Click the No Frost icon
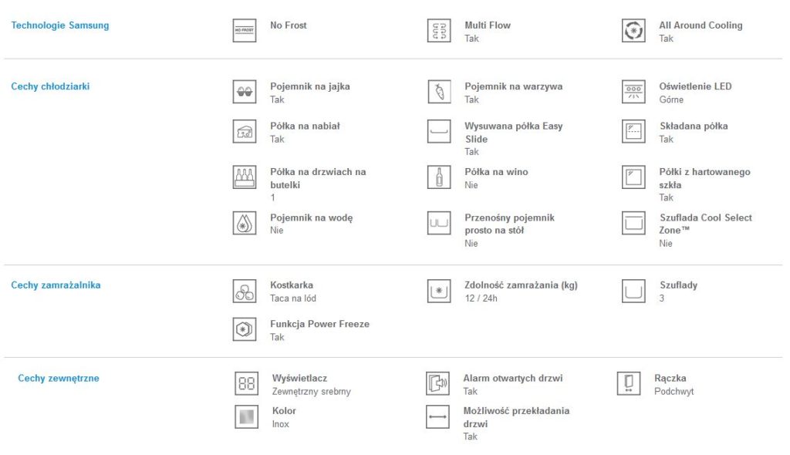The image size is (790, 455). tap(245, 30)
